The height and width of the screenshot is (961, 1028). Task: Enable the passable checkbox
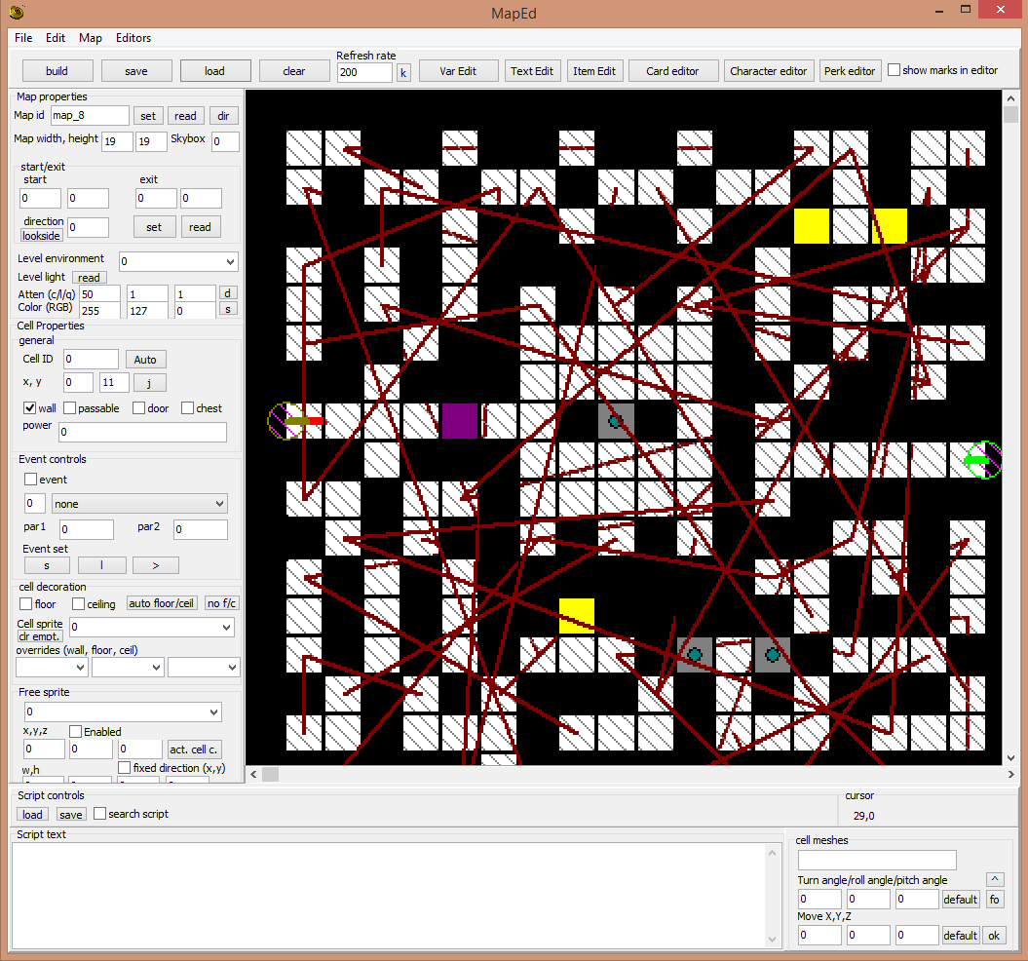point(70,408)
